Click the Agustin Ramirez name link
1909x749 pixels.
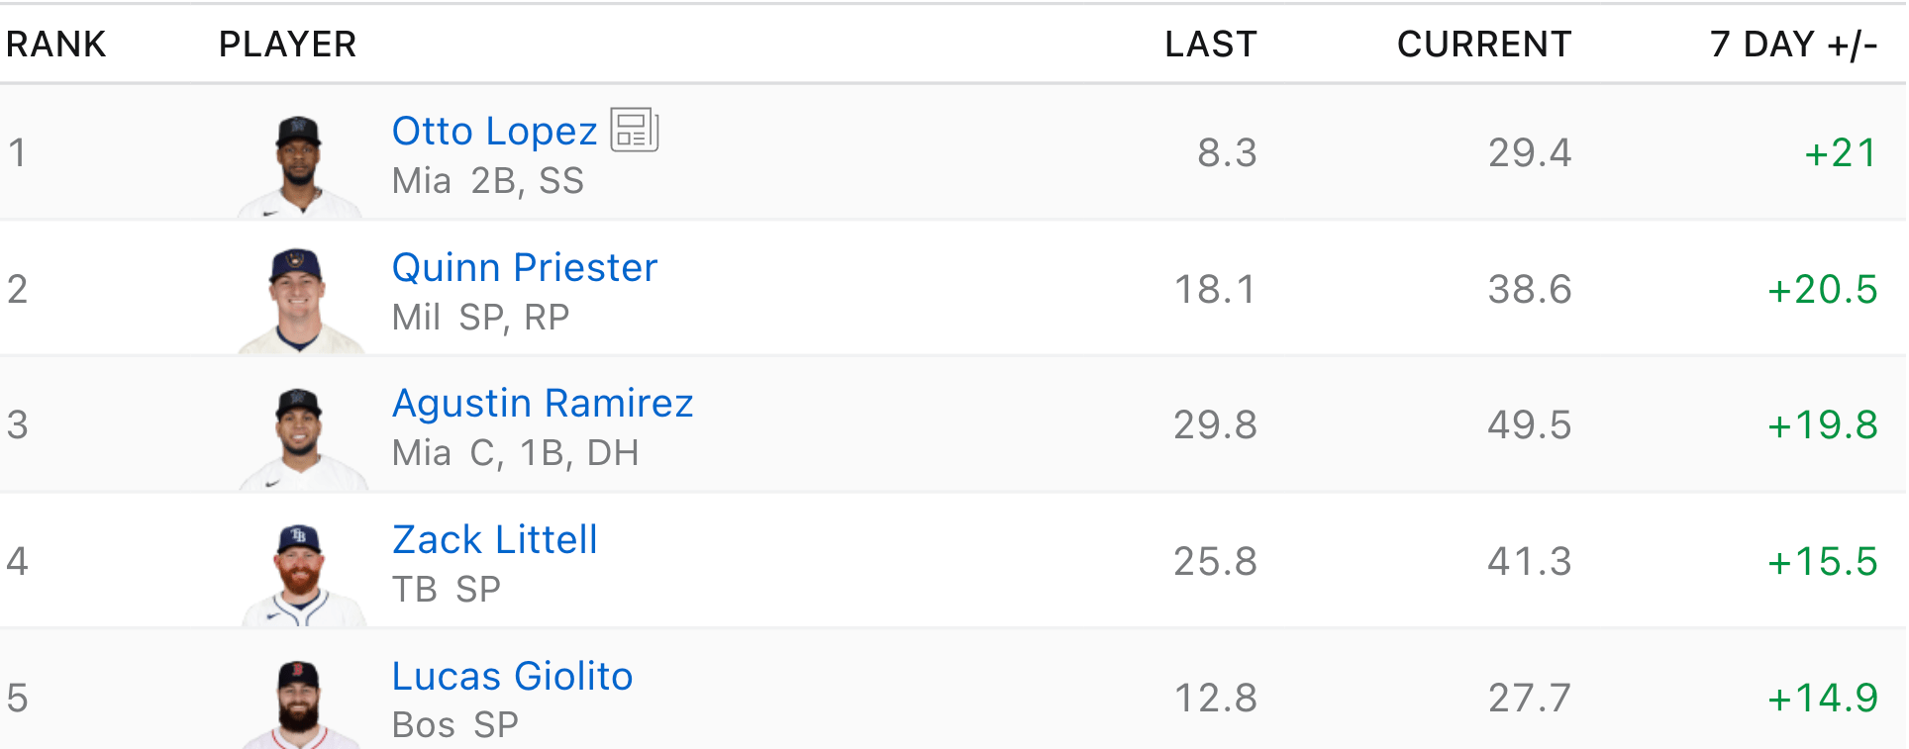[542, 404]
